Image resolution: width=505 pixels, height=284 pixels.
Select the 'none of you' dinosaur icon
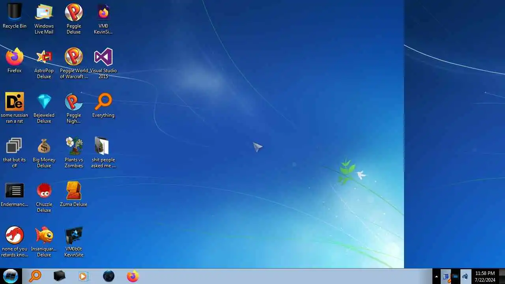point(15,242)
